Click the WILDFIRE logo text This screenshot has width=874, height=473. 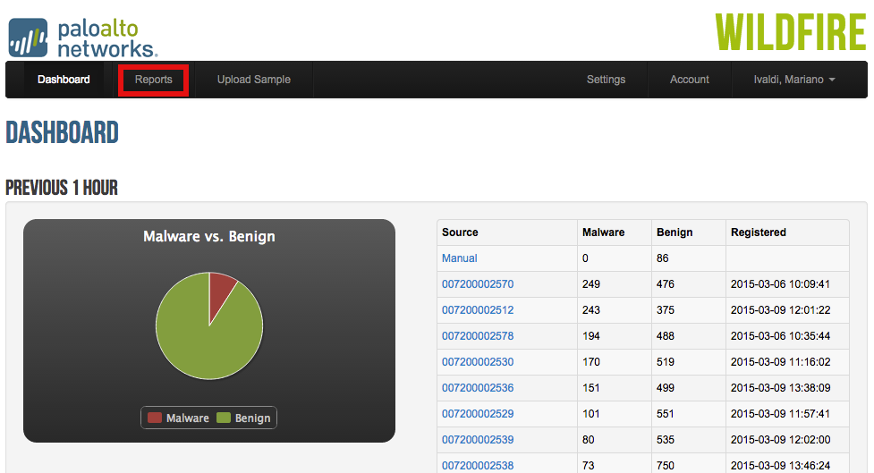pos(791,32)
